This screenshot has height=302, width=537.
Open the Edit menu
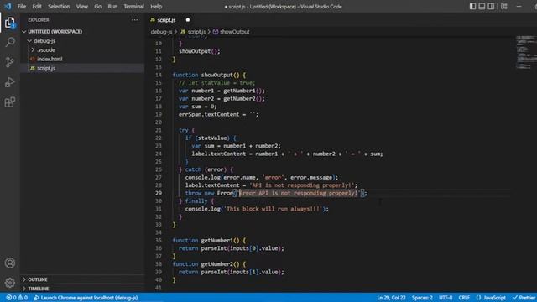[x=37, y=6]
